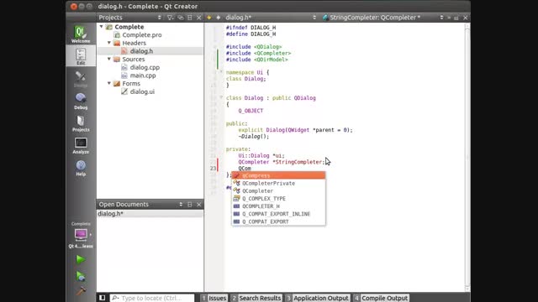Open the Search Results pane

click(x=256, y=298)
